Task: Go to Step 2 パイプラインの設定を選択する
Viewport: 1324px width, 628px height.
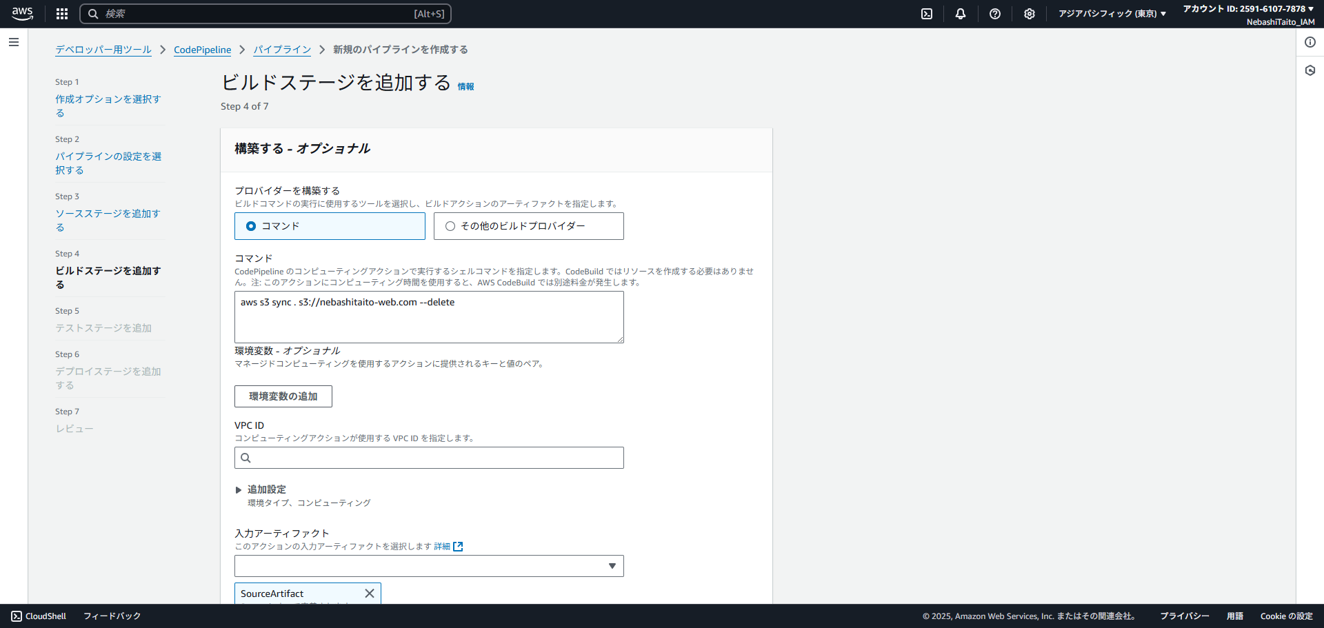Action: pyautogui.click(x=108, y=163)
